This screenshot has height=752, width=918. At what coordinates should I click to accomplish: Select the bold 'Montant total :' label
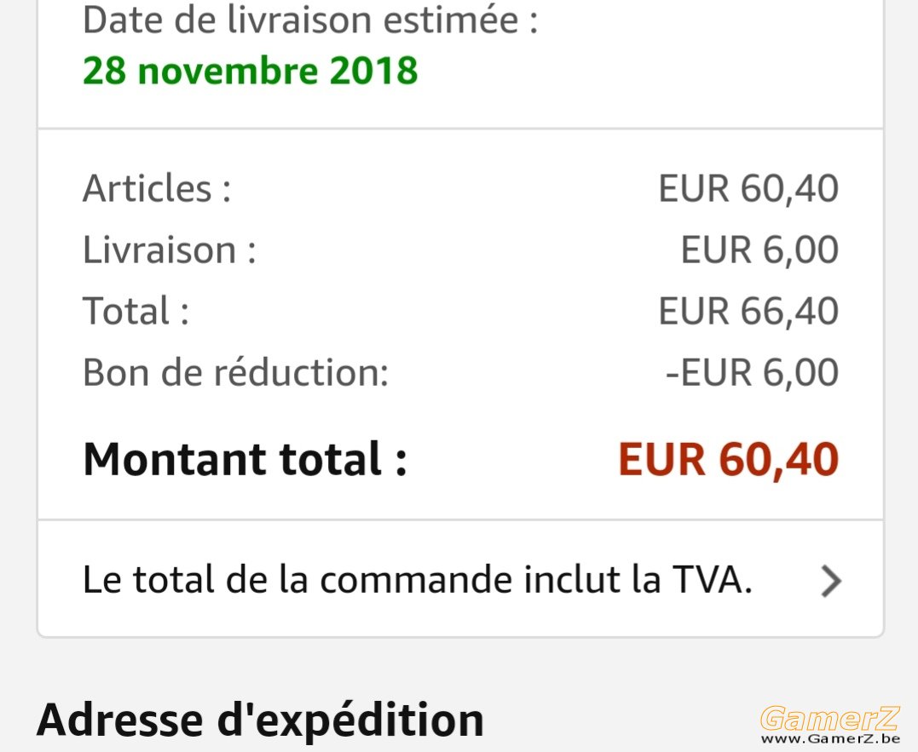pyautogui.click(x=245, y=459)
